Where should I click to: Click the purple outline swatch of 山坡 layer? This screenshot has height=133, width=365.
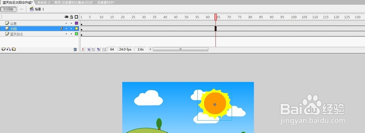(76, 23)
